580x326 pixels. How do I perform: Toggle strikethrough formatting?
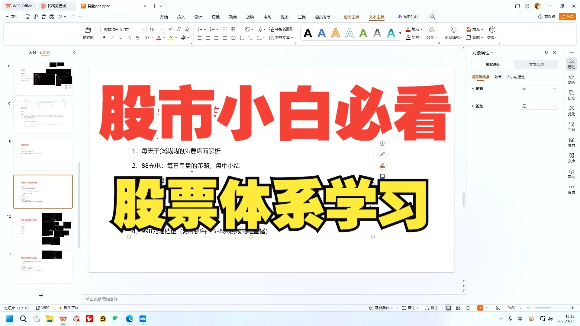pos(137,38)
